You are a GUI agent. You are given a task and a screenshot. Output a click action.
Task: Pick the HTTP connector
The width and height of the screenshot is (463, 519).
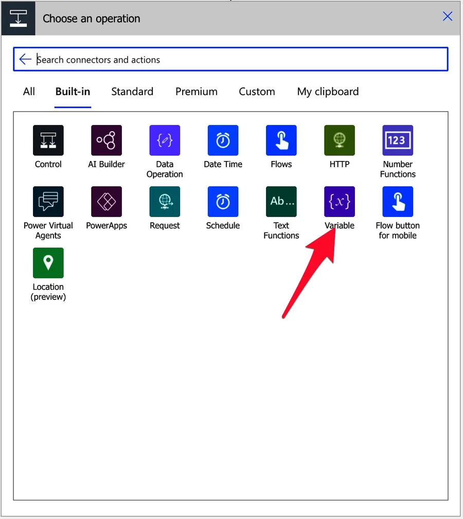339,140
